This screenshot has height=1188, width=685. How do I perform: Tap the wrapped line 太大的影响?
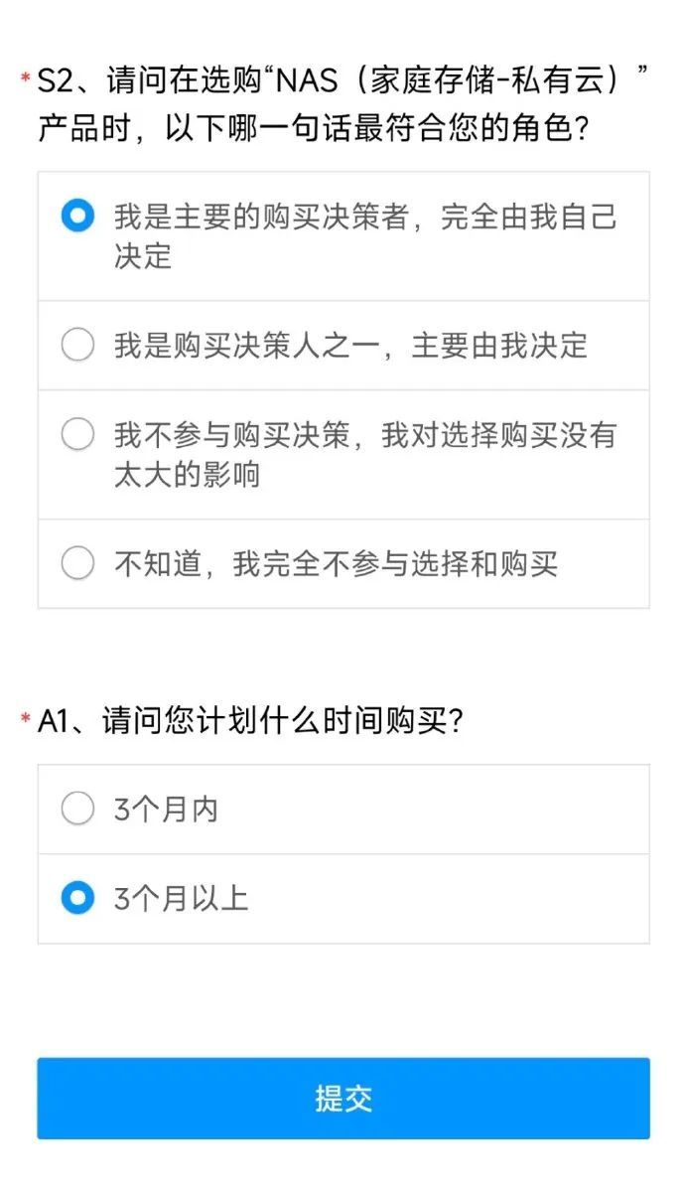coord(187,474)
